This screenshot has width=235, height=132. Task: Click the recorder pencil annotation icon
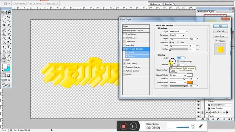click(201, 126)
